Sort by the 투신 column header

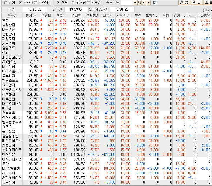click(x=138, y=15)
